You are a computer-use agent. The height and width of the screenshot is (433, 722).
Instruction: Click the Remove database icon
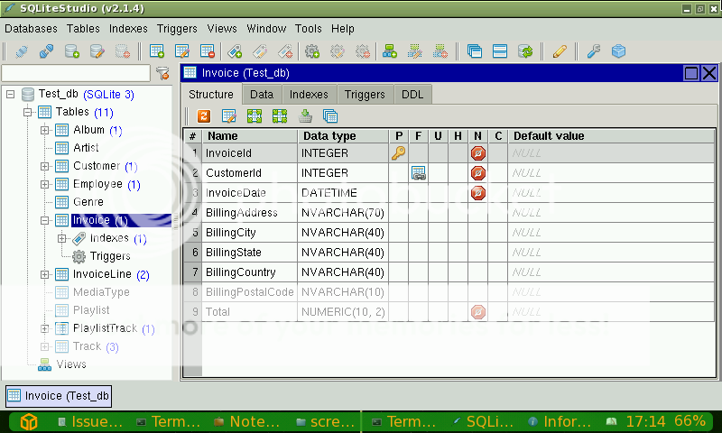point(122,51)
